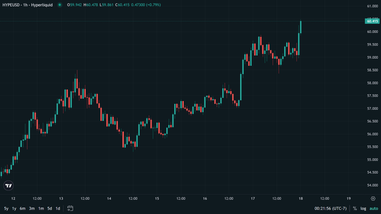Click the 54.000 price axis label
Viewport: 381px width, 214px height.
(372, 185)
